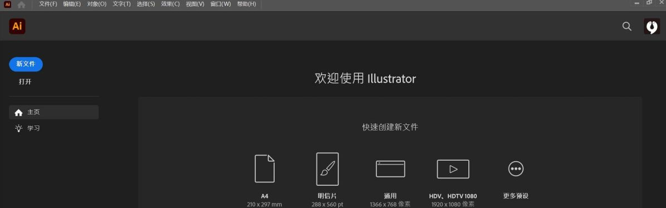
Task: Select the 通用 web preset icon
Action: click(390, 169)
